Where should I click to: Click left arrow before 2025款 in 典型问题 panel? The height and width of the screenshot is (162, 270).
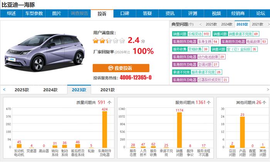tap(201, 24)
